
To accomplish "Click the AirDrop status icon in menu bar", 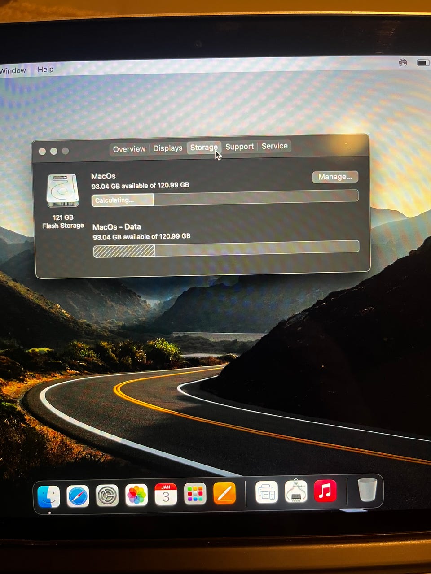I will click(x=403, y=63).
